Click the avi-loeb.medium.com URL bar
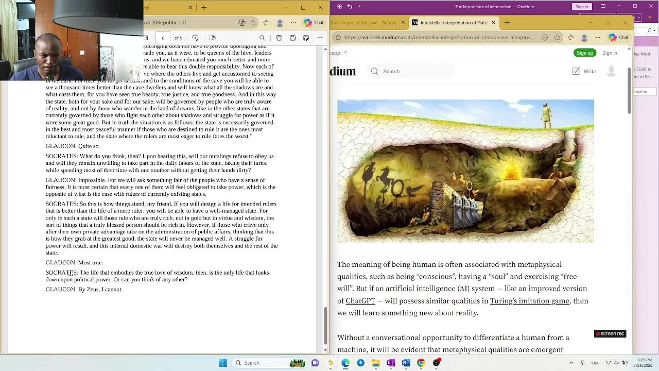The height and width of the screenshot is (371, 659). 440,38
